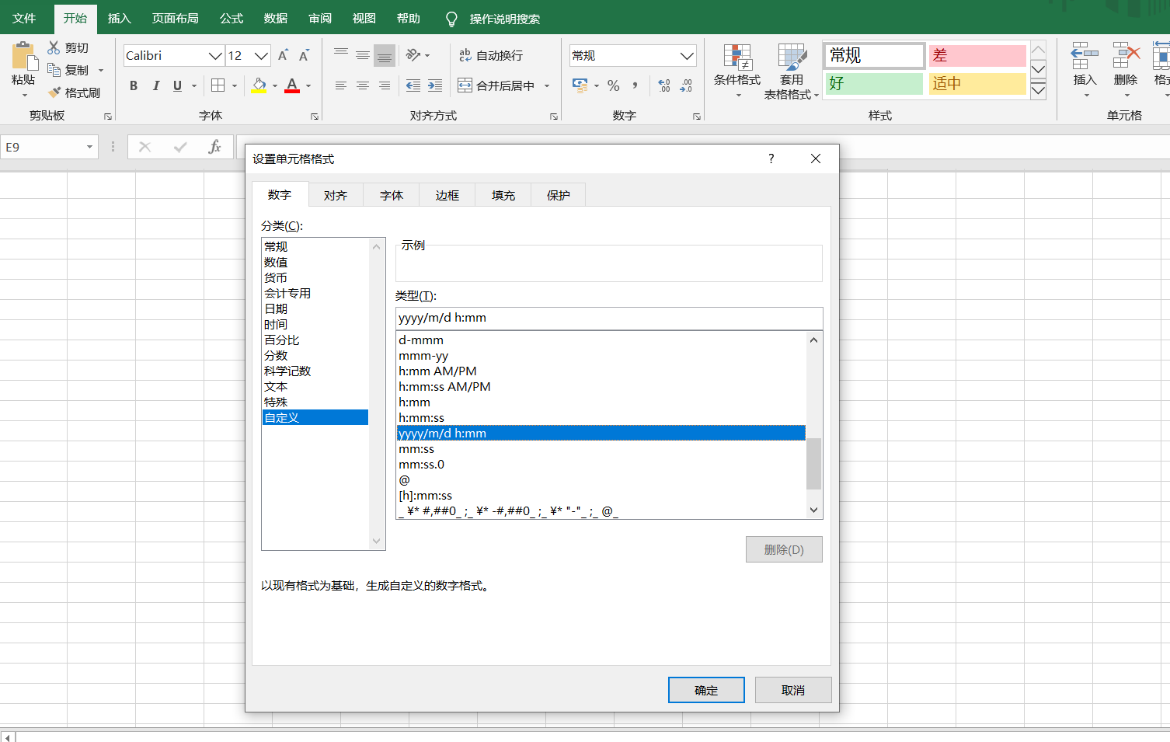Open the Calibri font name dropdown
Screen dimensions: 1170x742
click(215, 56)
